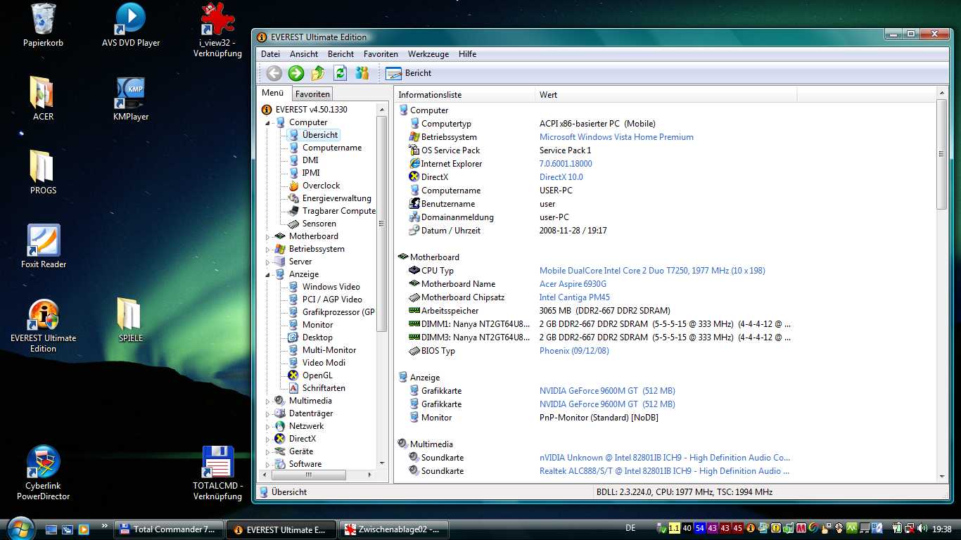Click the tree panel vertical scrollbar
The width and height of the screenshot is (961, 540).
coord(382,224)
